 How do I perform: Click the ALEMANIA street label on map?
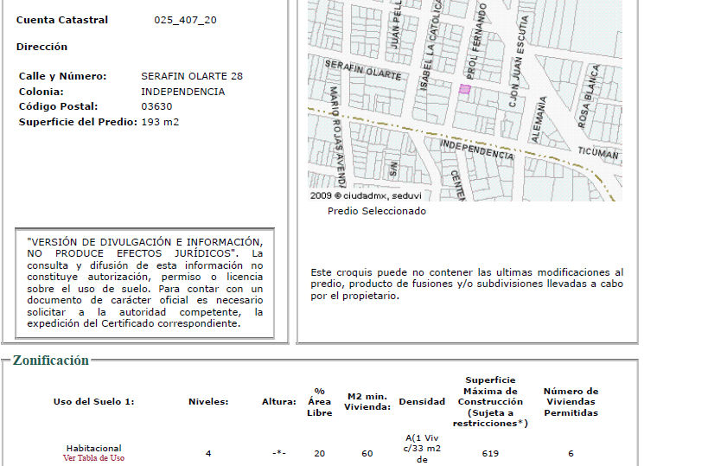(539, 119)
